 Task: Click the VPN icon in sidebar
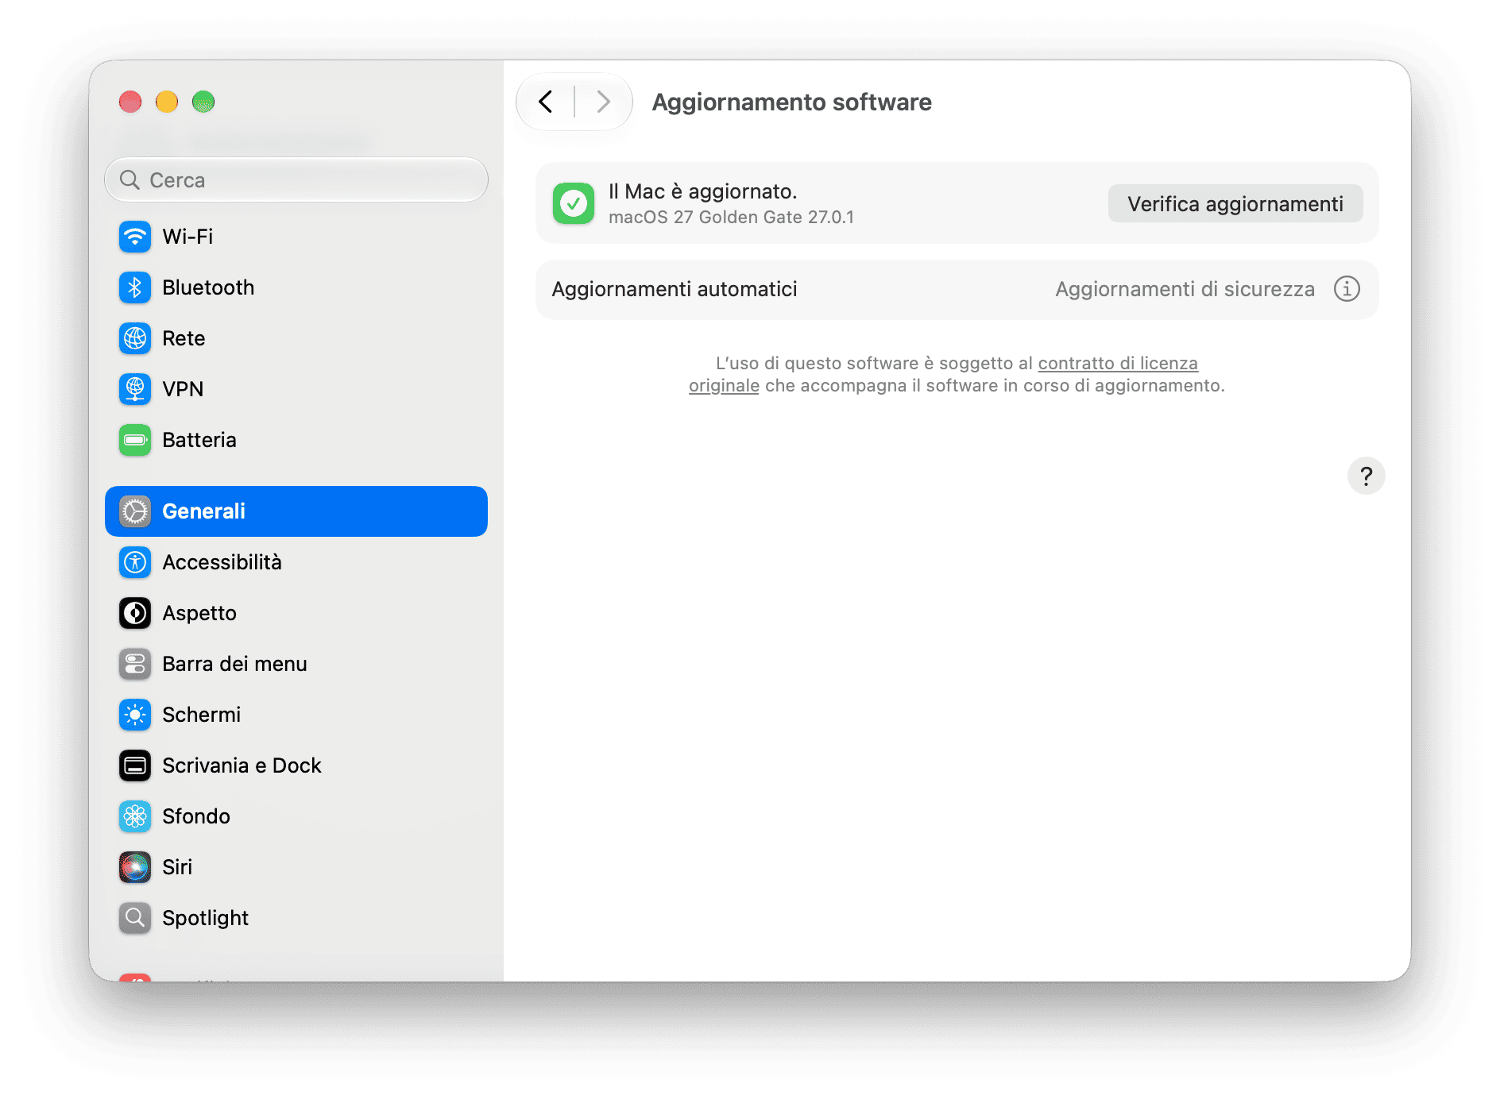pos(135,389)
